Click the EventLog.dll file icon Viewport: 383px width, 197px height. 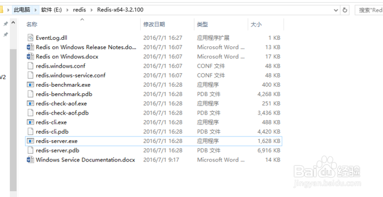[x=30, y=38]
